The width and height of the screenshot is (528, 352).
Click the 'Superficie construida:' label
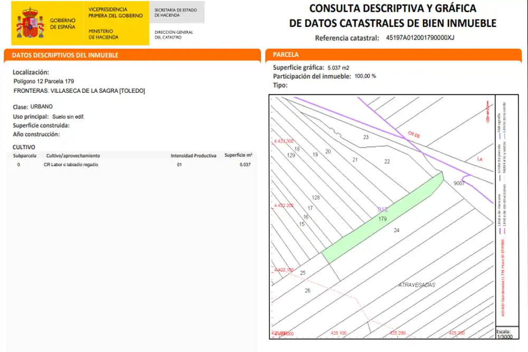click(x=41, y=125)
